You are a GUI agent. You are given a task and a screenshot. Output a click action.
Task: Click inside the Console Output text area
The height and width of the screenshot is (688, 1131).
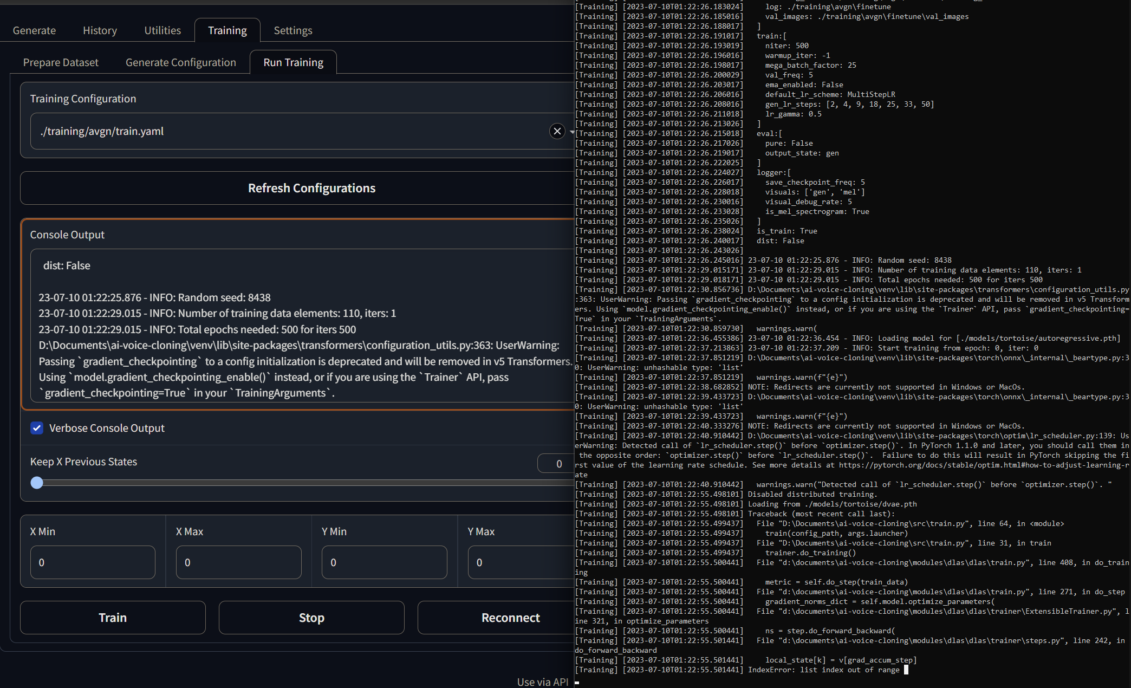pos(302,326)
